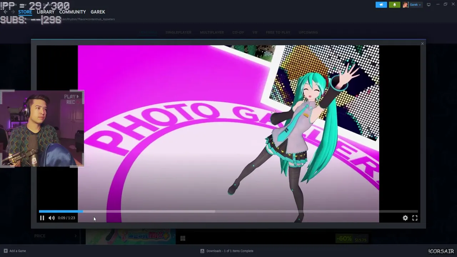
Task: Select the UPCOMING category tab
Action: [308, 32]
